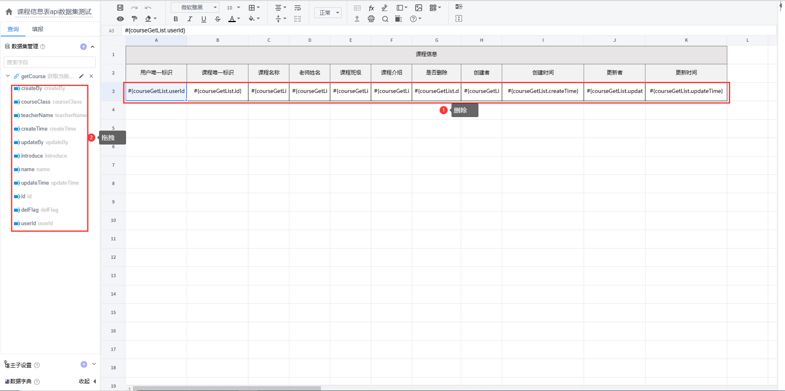Select the introduce field
The height and width of the screenshot is (391, 785).
pyautogui.click(x=41, y=156)
